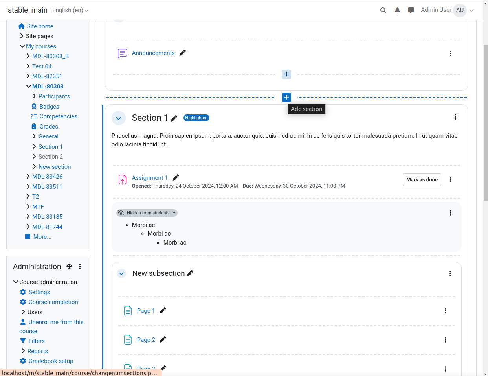Expand MDL-80303_B course node
The image size is (488, 376).
[28, 56]
